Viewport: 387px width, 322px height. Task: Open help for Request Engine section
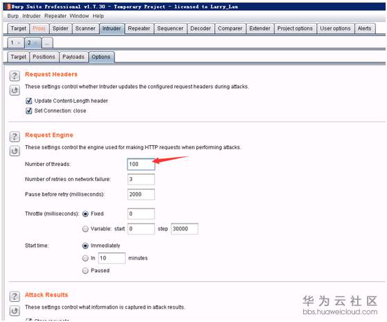(15, 137)
